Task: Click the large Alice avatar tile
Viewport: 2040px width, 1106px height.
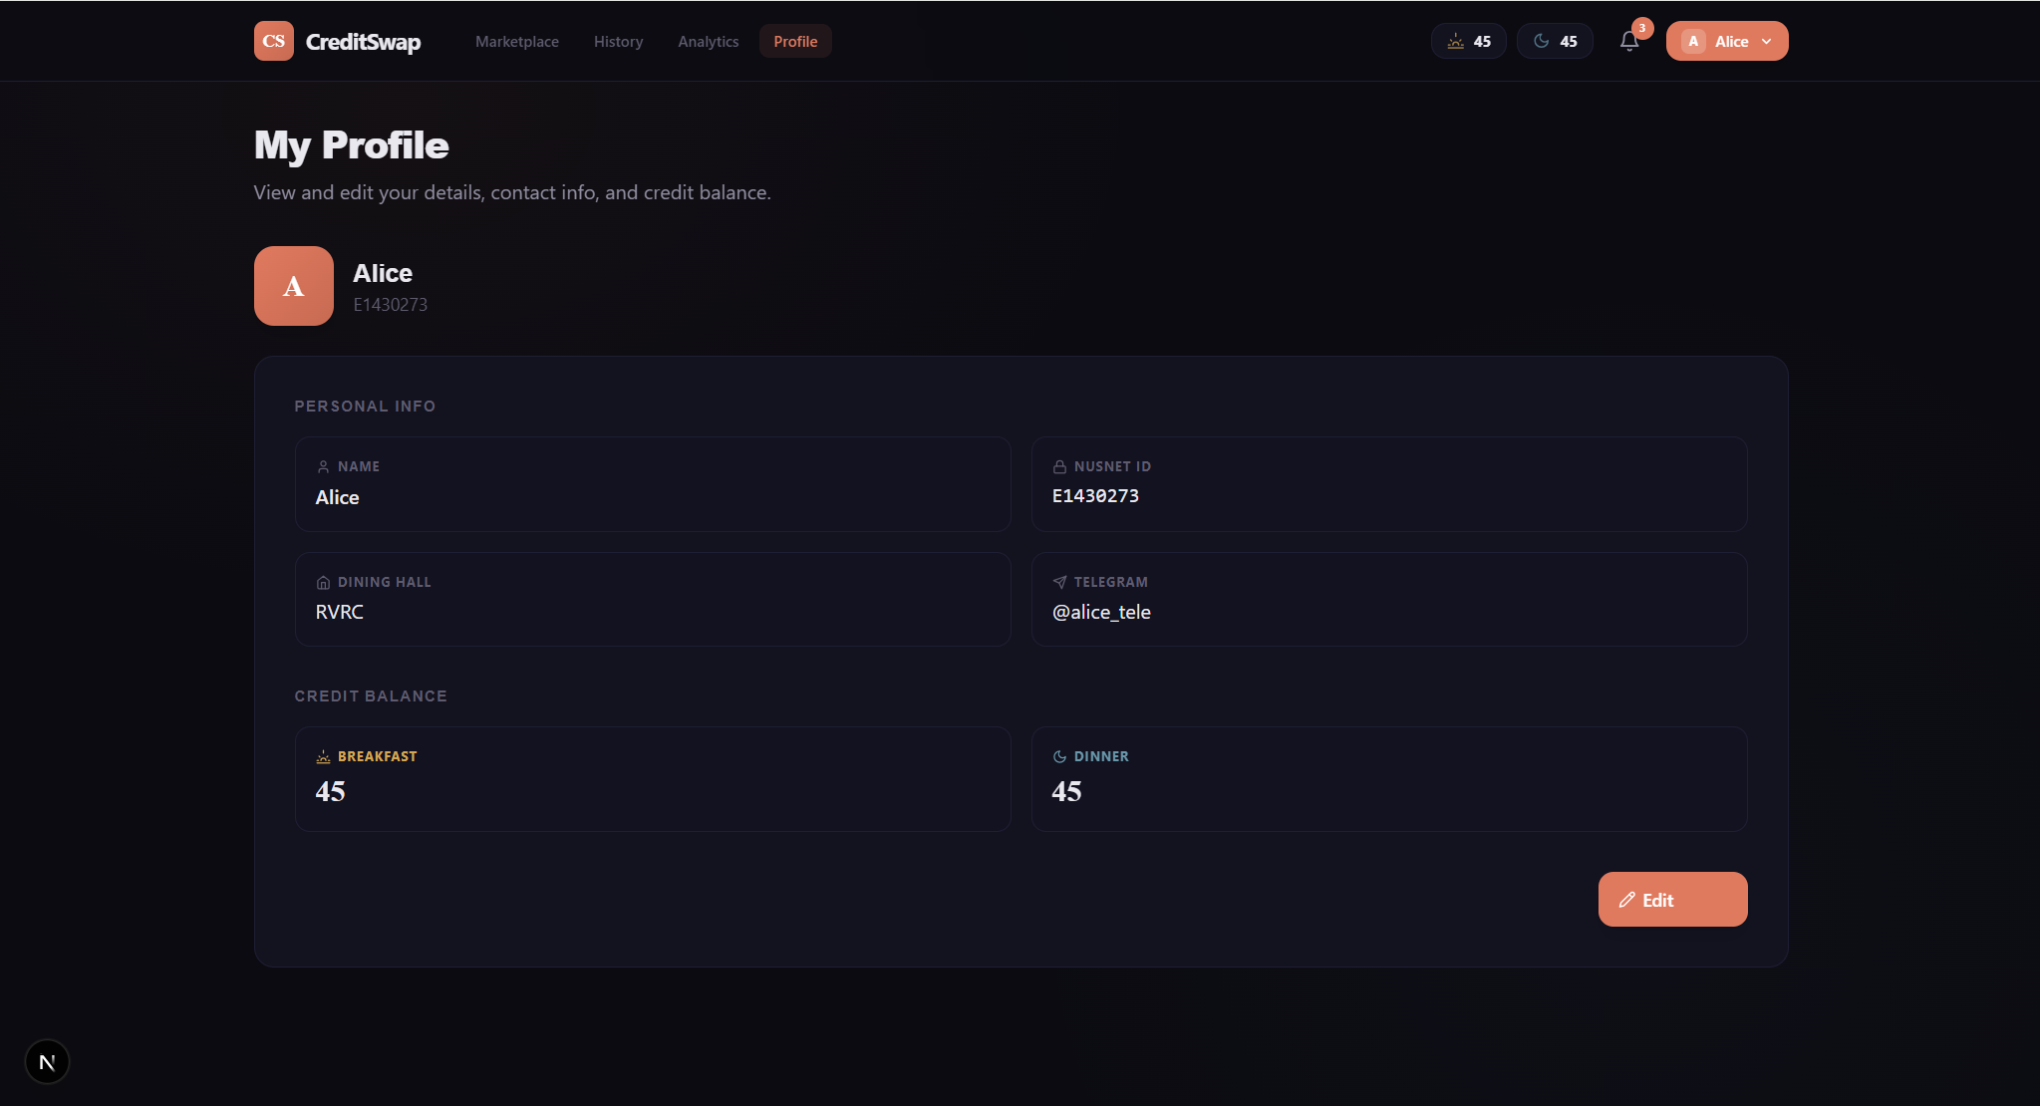Action: (293, 286)
